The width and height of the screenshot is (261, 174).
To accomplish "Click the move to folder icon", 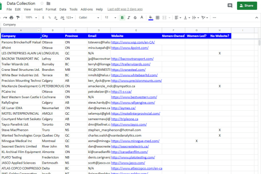I will 48,3.
